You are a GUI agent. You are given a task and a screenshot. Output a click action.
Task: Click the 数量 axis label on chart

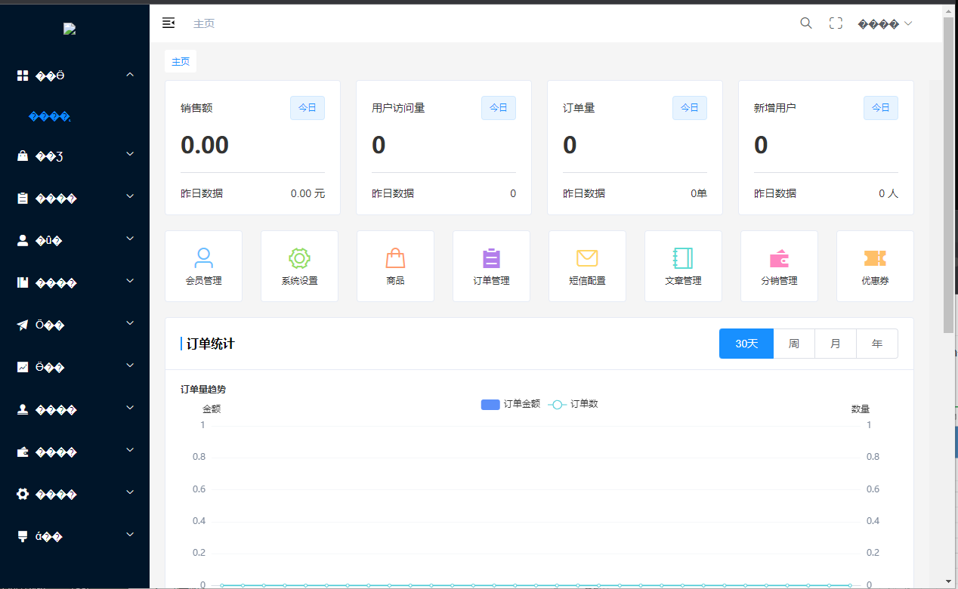click(x=861, y=409)
